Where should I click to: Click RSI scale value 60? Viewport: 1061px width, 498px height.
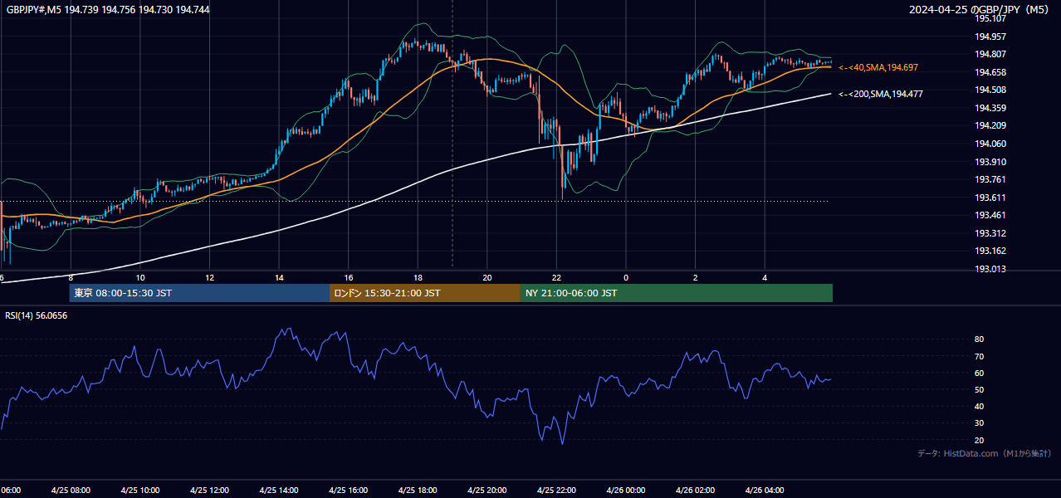click(979, 373)
